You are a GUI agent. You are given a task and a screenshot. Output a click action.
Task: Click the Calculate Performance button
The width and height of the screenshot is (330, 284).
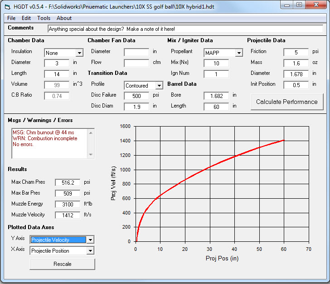click(x=286, y=102)
